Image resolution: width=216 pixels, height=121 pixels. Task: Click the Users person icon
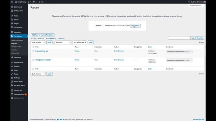click(x=12, y=70)
